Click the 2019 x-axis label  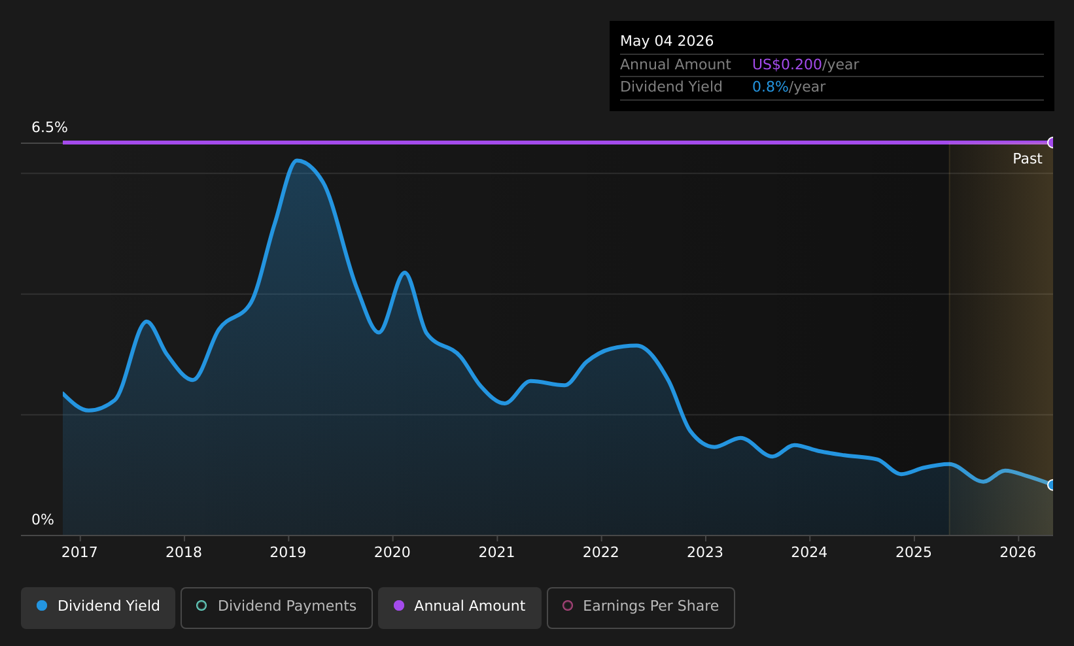click(x=288, y=552)
